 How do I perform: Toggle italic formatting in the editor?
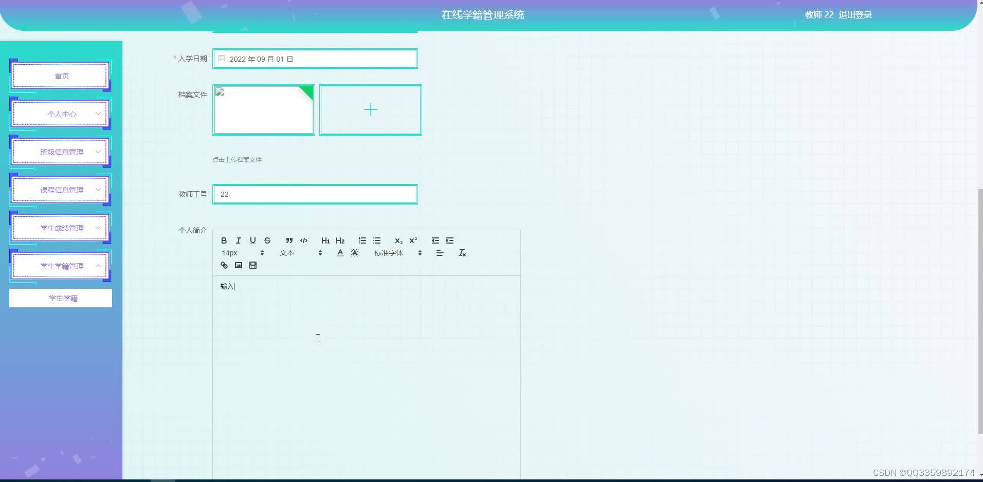click(239, 240)
